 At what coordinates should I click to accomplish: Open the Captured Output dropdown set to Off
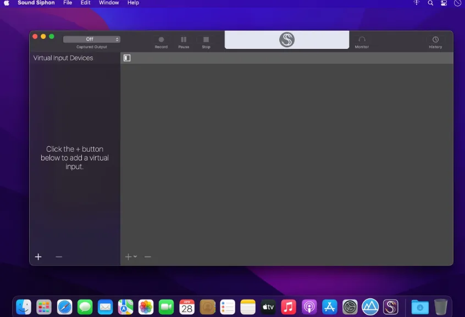pos(92,39)
